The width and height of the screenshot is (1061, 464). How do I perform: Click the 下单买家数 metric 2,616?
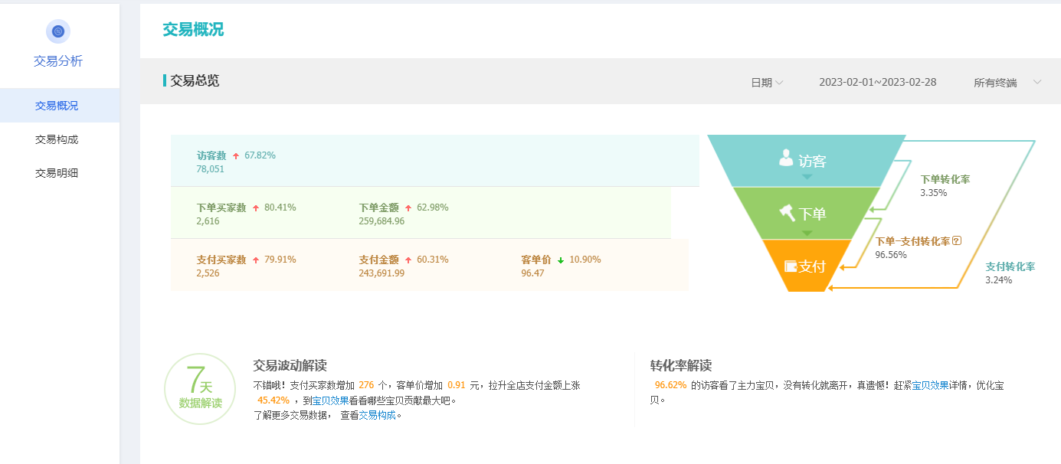[208, 221]
